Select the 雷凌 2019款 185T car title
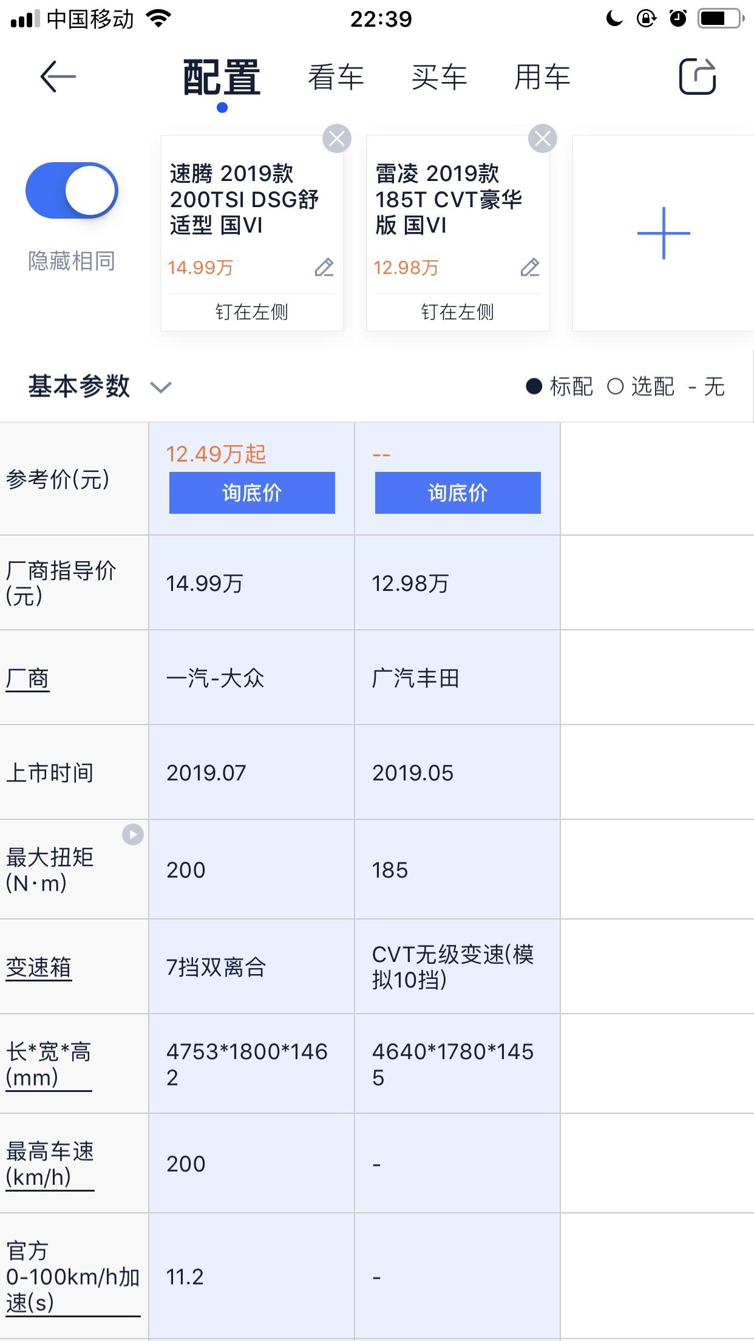Screen dimensions: 754x1341 pyautogui.click(x=449, y=199)
